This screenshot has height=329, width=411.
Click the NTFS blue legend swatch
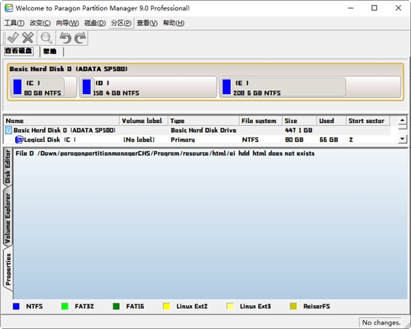click(x=16, y=306)
